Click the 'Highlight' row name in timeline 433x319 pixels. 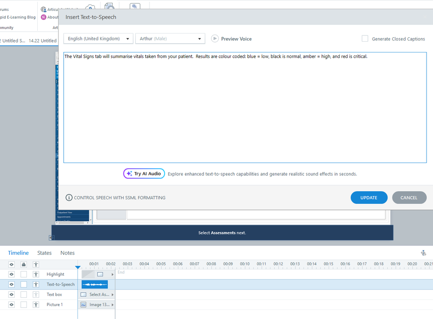pyautogui.click(x=55, y=274)
